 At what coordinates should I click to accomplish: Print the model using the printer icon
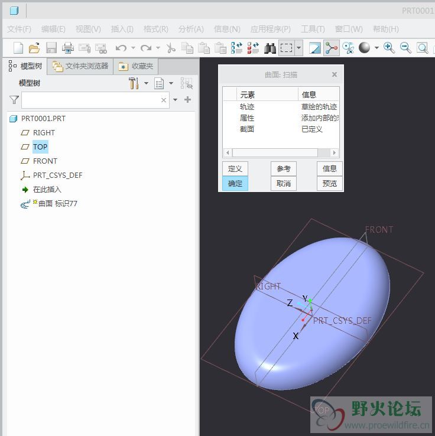[68, 48]
